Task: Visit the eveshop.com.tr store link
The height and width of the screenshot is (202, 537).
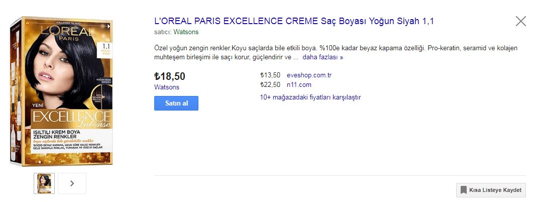Action: tap(309, 75)
